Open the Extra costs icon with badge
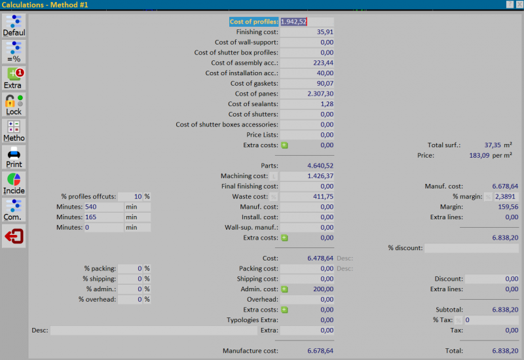The height and width of the screenshot is (360, 524). tap(14, 78)
